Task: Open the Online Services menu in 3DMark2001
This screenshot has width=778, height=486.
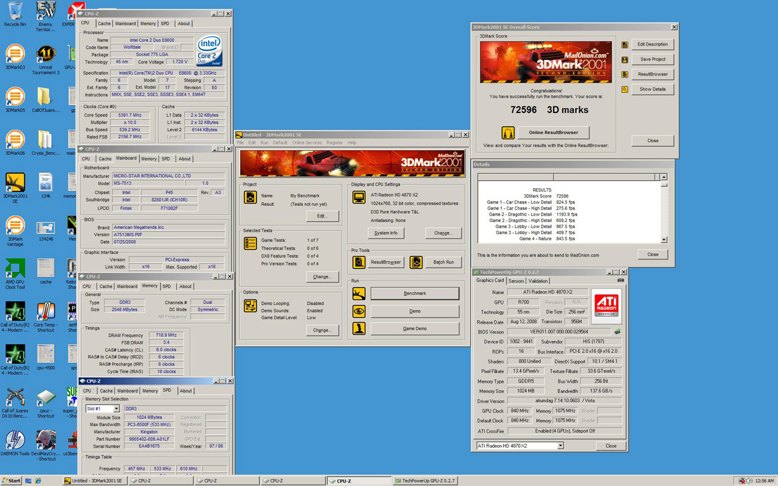Action: point(307,143)
